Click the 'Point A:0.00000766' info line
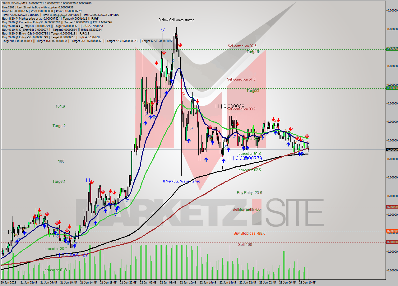 point(42,11)
